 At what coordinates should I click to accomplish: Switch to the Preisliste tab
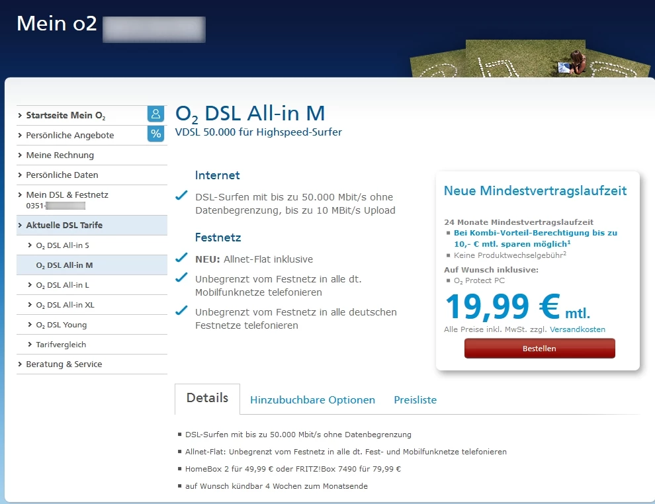pyautogui.click(x=415, y=400)
